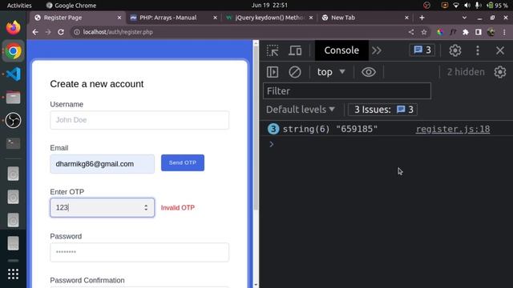The image size is (513, 288).
Task: Open DevTools settings gear
Action: pyautogui.click(x=454, y=50)
